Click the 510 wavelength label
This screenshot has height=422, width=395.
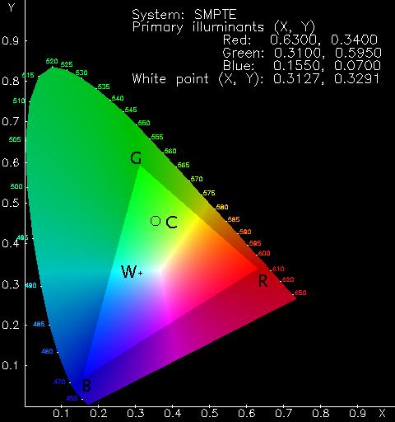pos(19,101)
